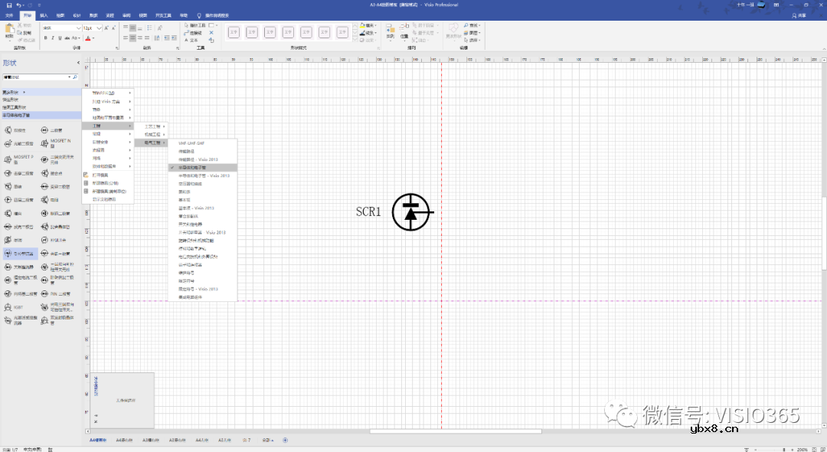This screenshot has width=827, height=452.
Task: Apply Bold formatting to text
Action: pos(45,38)
